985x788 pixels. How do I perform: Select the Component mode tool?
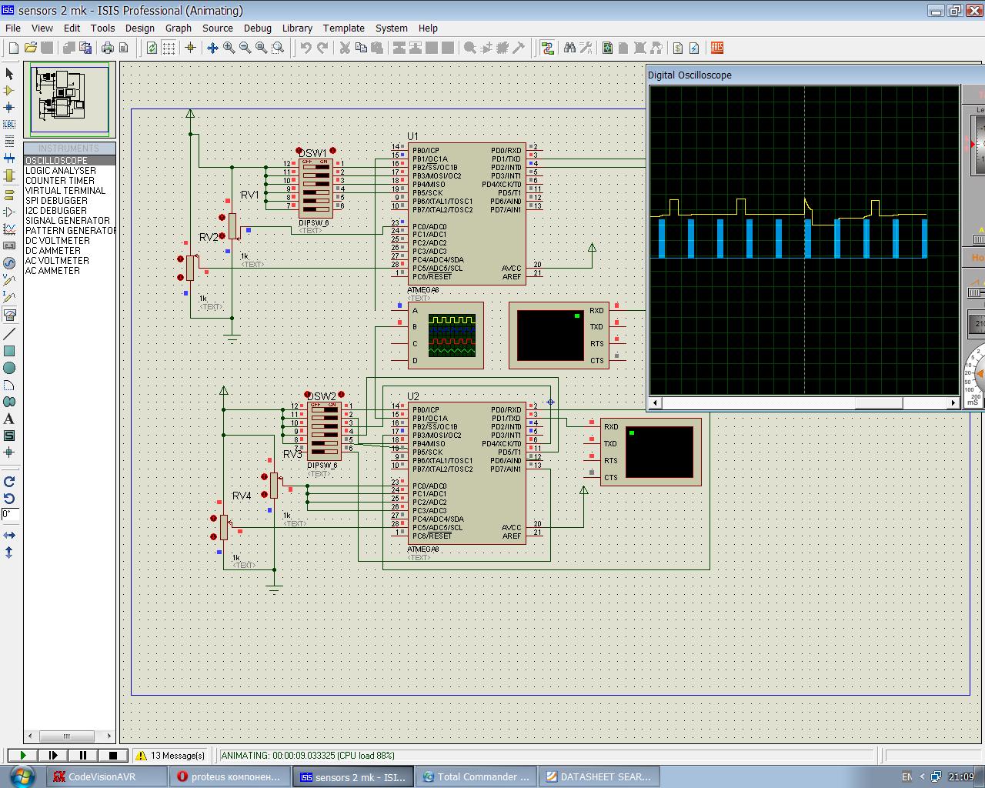[9, 91]
